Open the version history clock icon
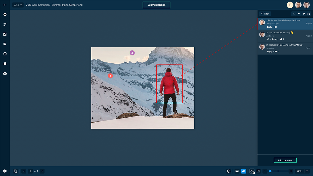This screenshot has height=176, width=313. click(x=5, y=54)
